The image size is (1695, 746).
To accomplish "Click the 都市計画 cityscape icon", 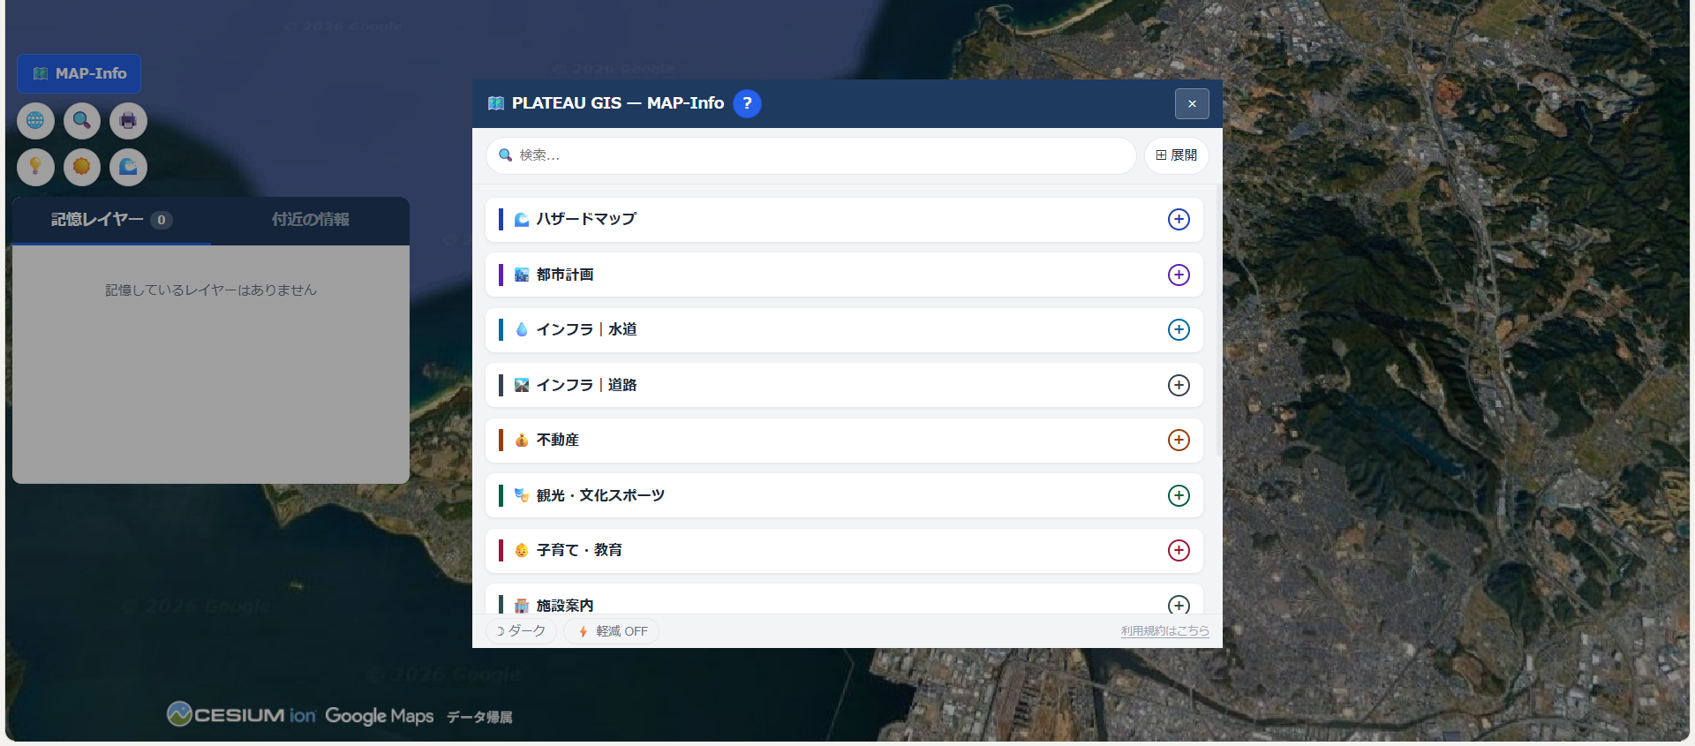I will click(x=522, y=275).
